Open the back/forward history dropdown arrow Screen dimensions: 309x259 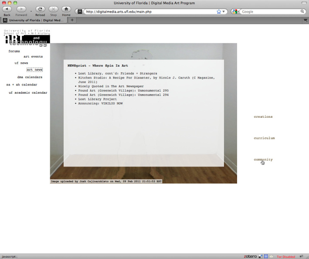(31, 11)
